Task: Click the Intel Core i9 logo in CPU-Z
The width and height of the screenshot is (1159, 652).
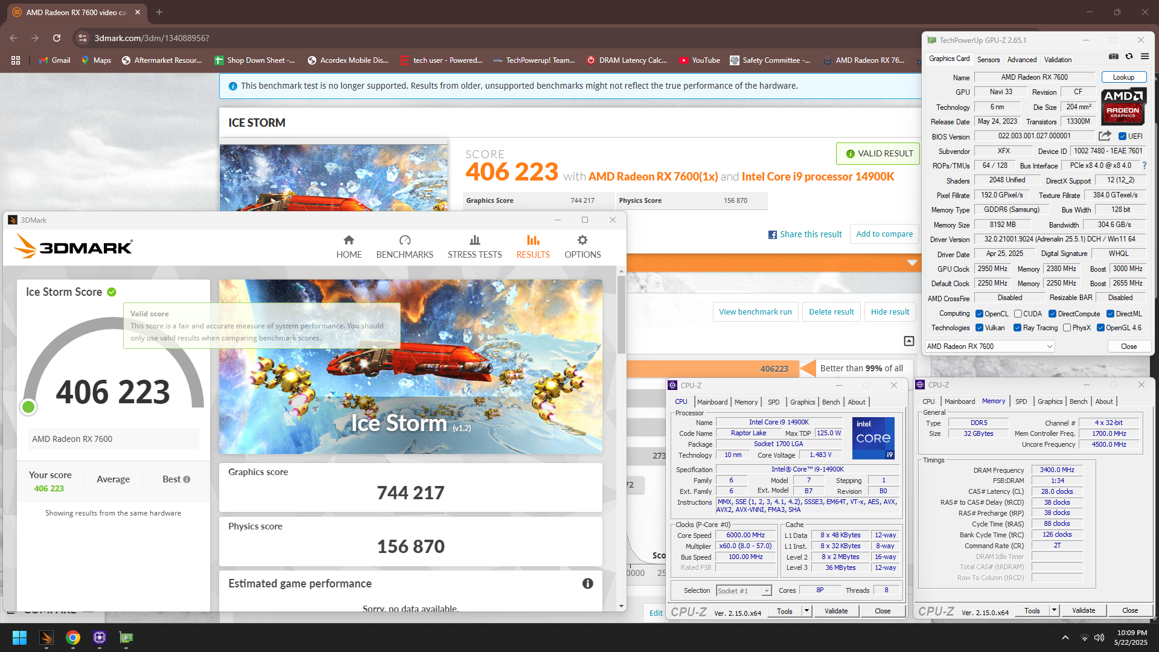Action: [873, 438]
